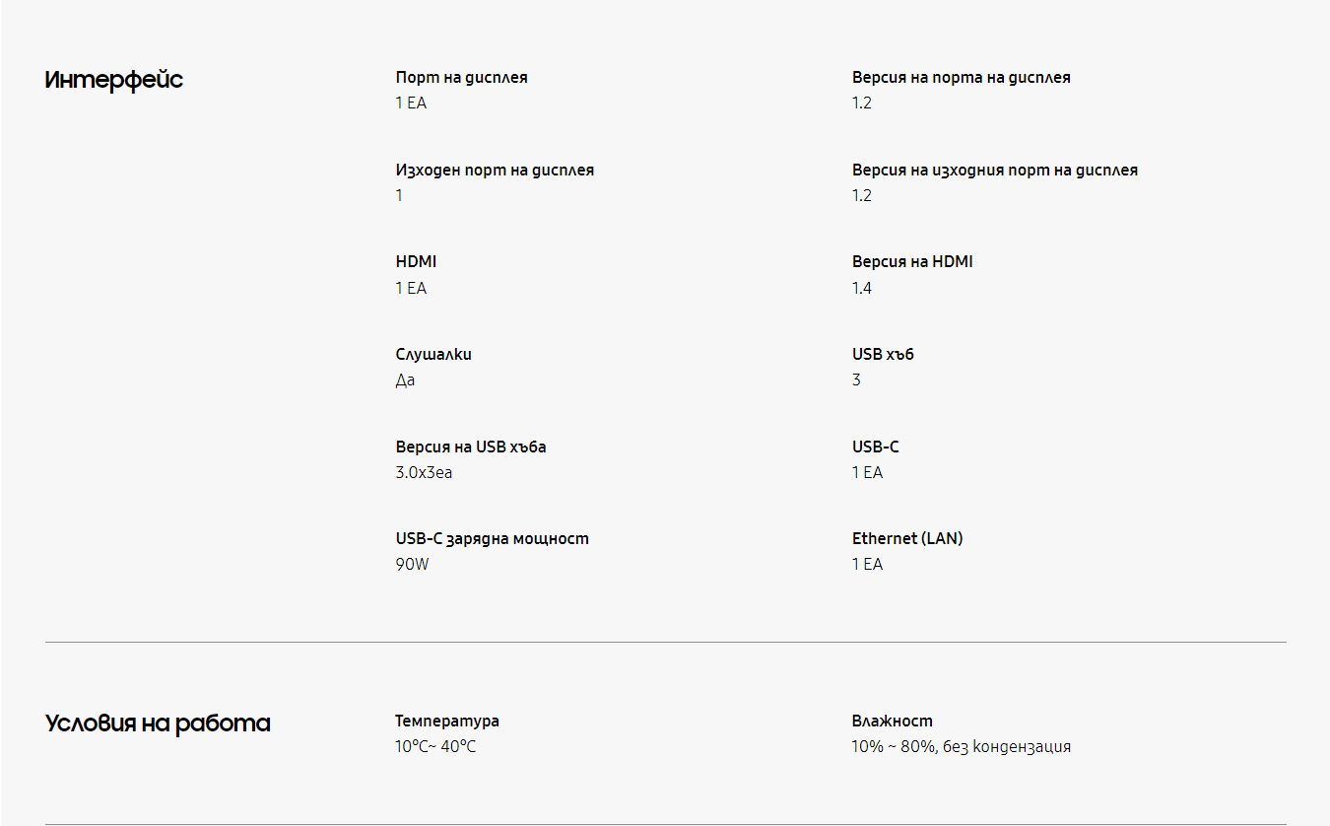Select the Версия на USB хъба label
The height and width of the screenshot is (826, 1330).
pos(471,447)
